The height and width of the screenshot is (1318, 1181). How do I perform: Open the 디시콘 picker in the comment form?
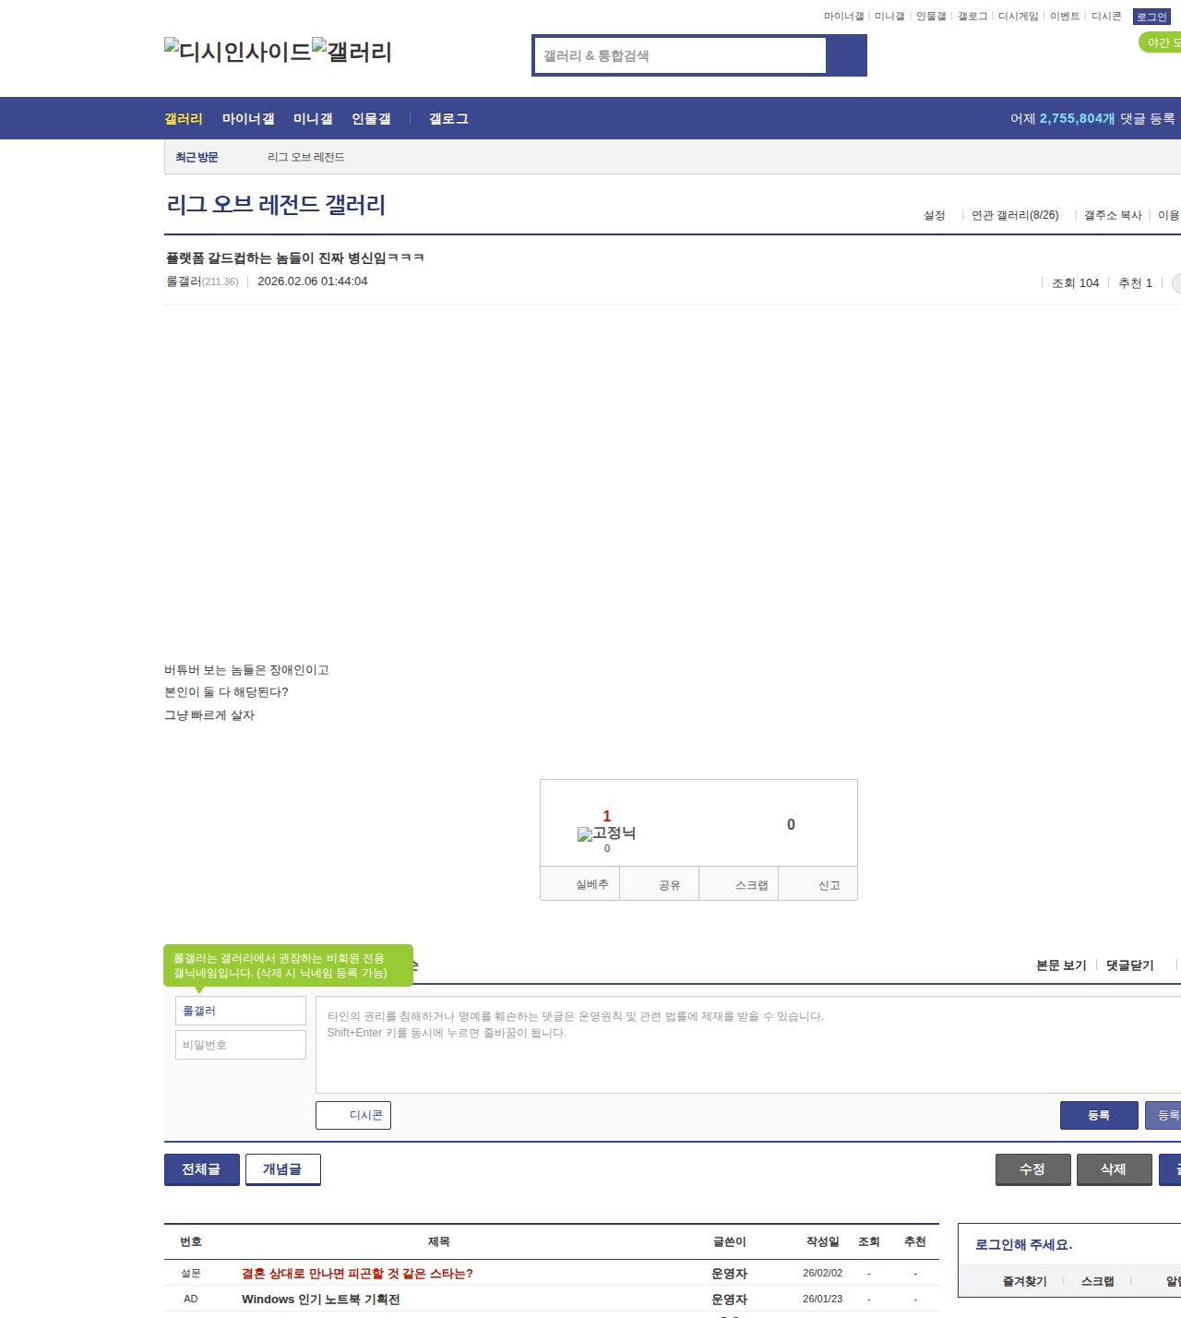coord(353,1115)
